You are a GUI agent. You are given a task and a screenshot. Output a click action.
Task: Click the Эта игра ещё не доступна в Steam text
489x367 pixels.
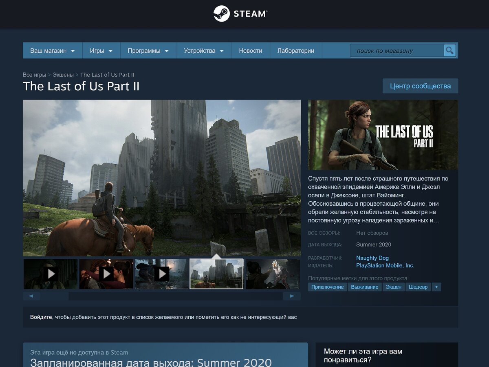click(79, 352)
